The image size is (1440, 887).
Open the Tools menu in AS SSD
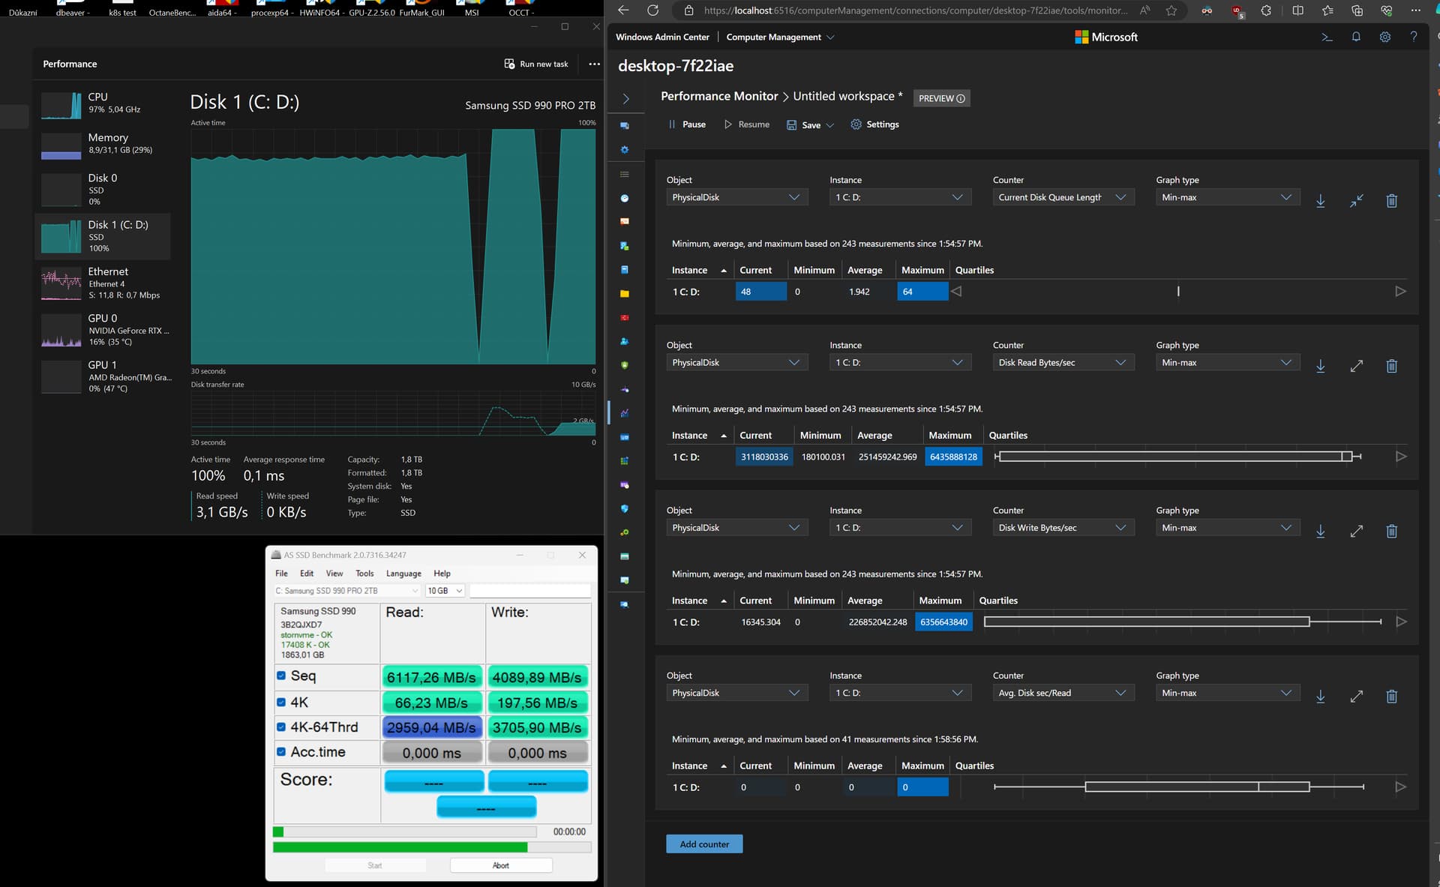pyautogui.click(x=364, y=574)
